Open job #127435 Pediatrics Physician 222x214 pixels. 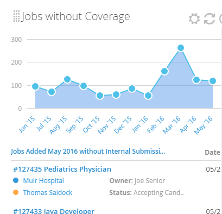pos(62,169)
